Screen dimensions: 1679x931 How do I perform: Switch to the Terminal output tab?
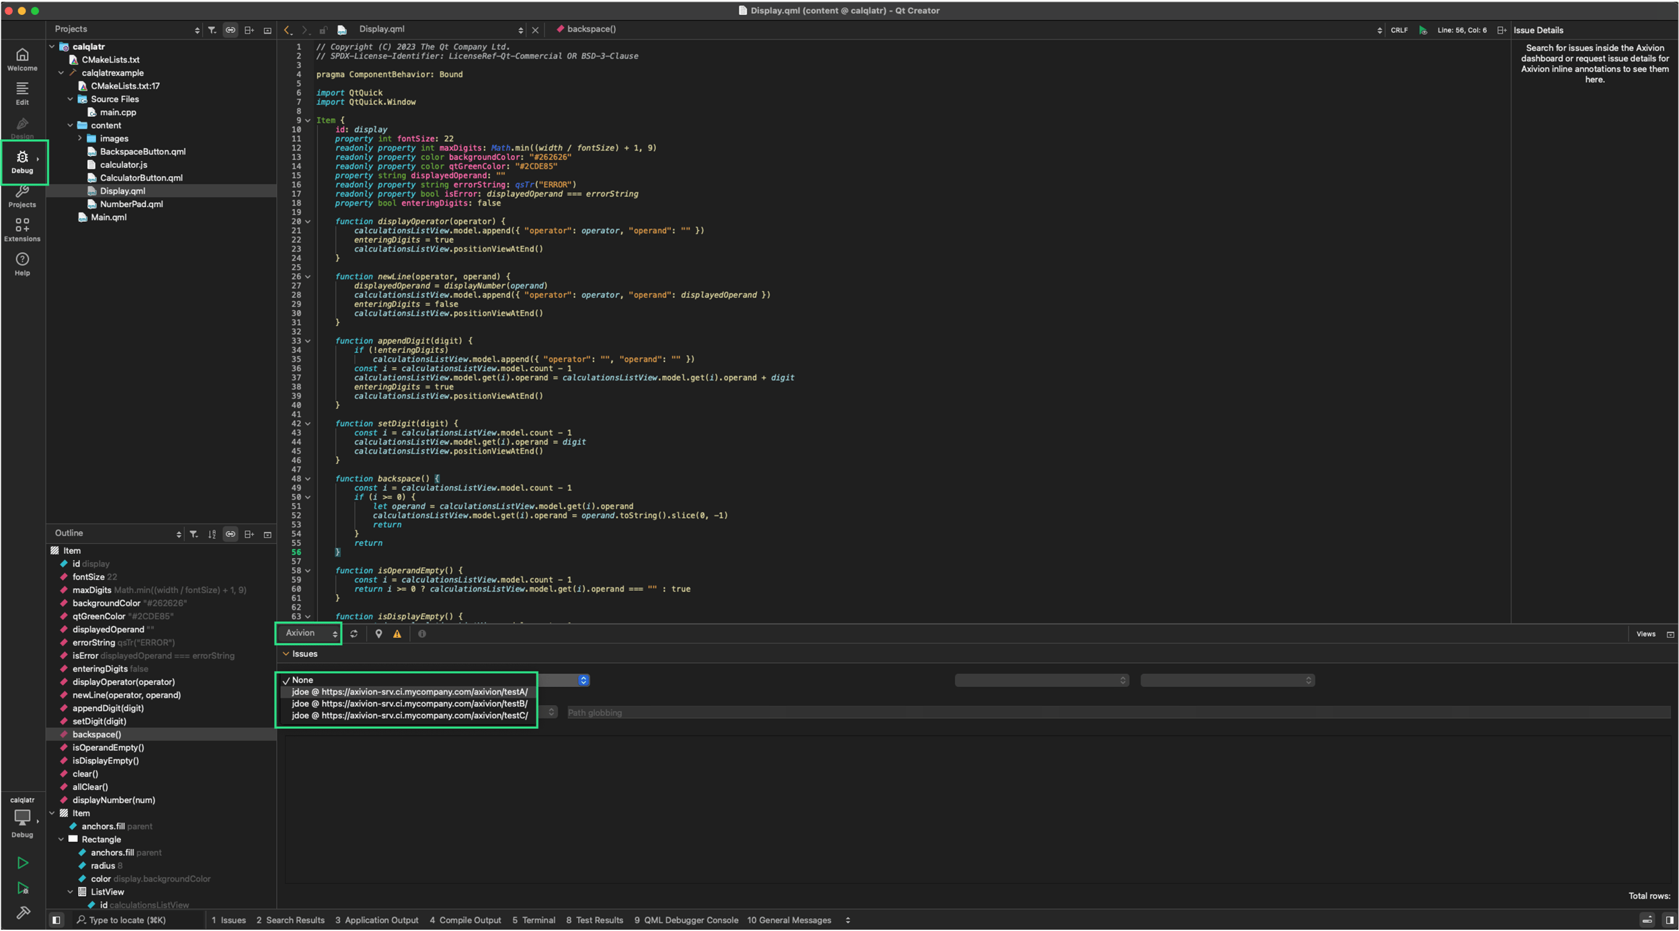point(533,920)
